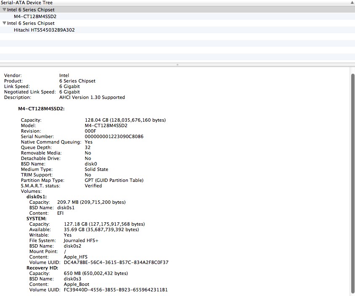Click the Content value Apple_HFS
This screenshot has height=296, width=355.
[76, 257]
